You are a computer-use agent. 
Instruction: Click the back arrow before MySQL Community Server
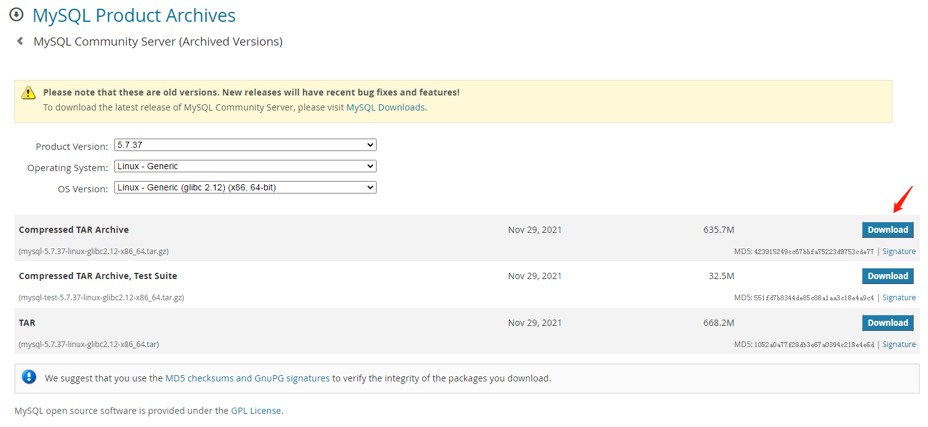point(20,41)
